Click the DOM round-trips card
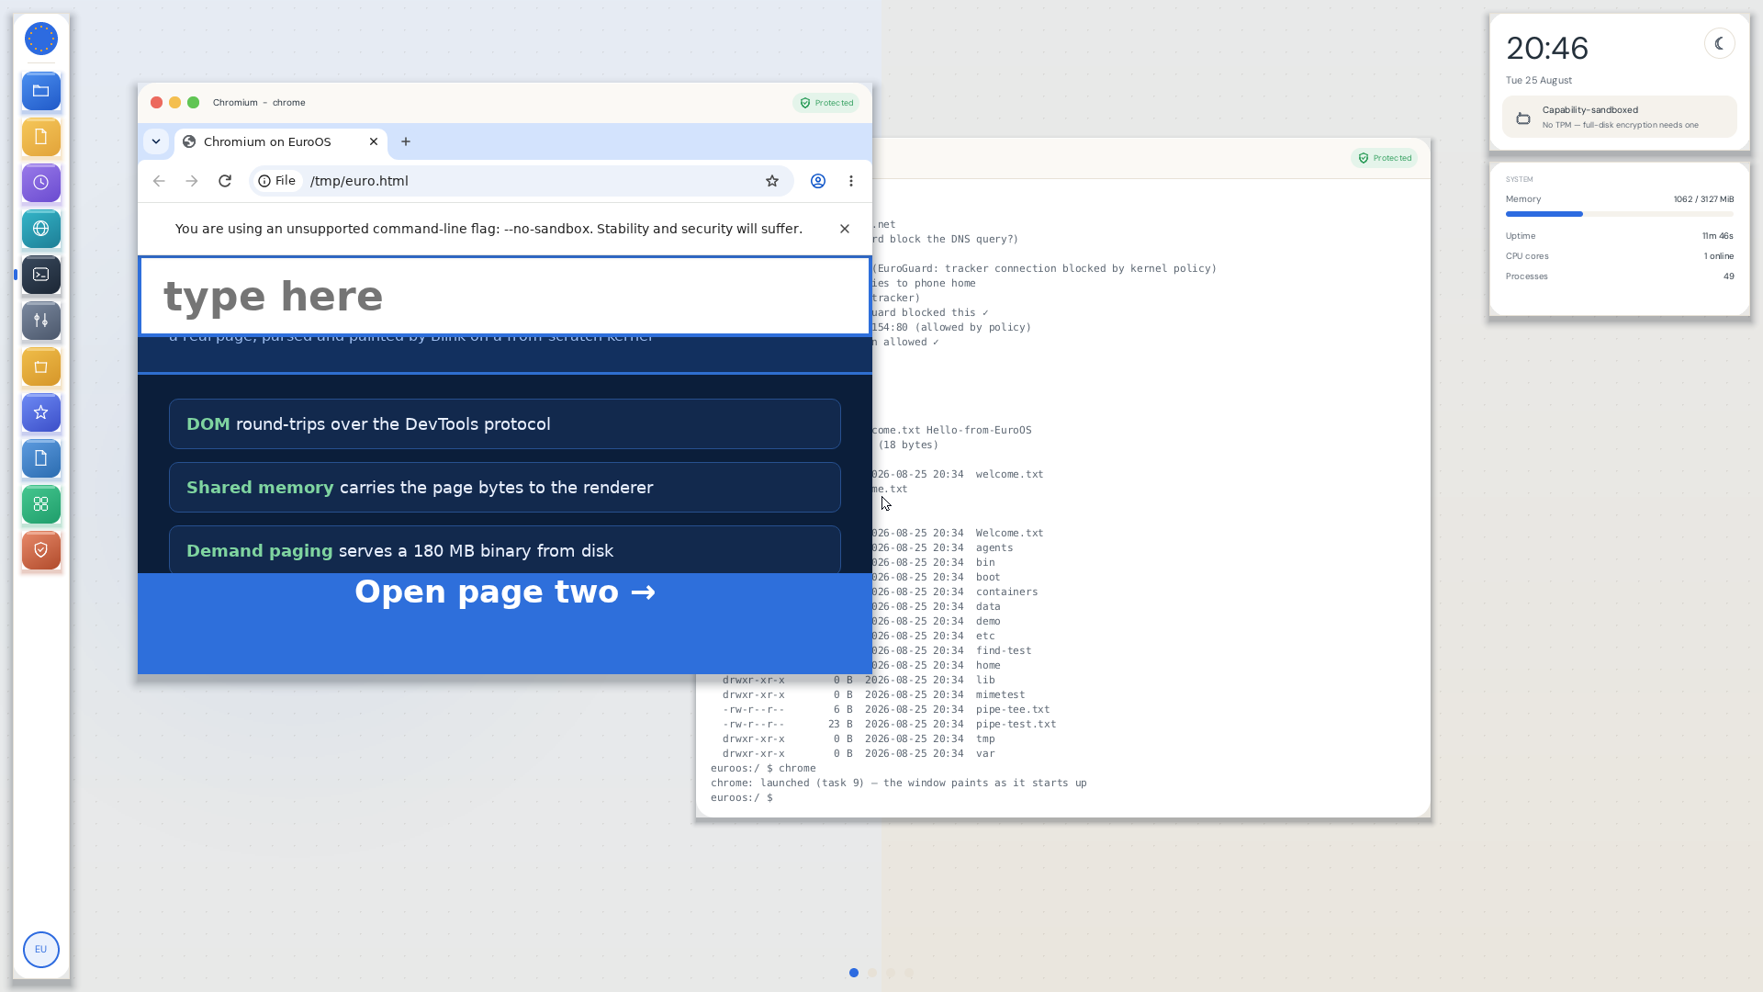 coord(505,423)
